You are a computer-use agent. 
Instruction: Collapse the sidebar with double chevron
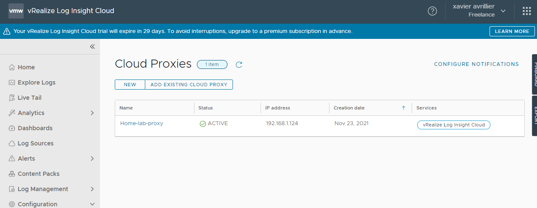point(92,47)
